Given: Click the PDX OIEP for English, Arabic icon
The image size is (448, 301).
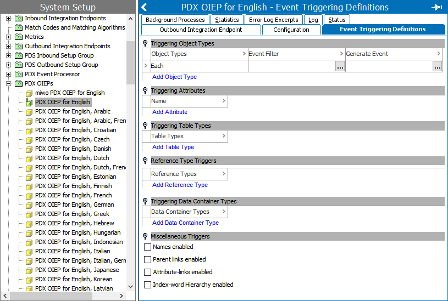Looking at the screenshot, I should click(x=29, y=112).
